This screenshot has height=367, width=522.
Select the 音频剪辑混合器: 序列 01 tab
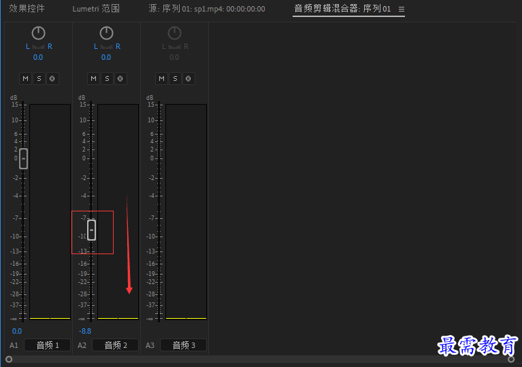[342, 9]
